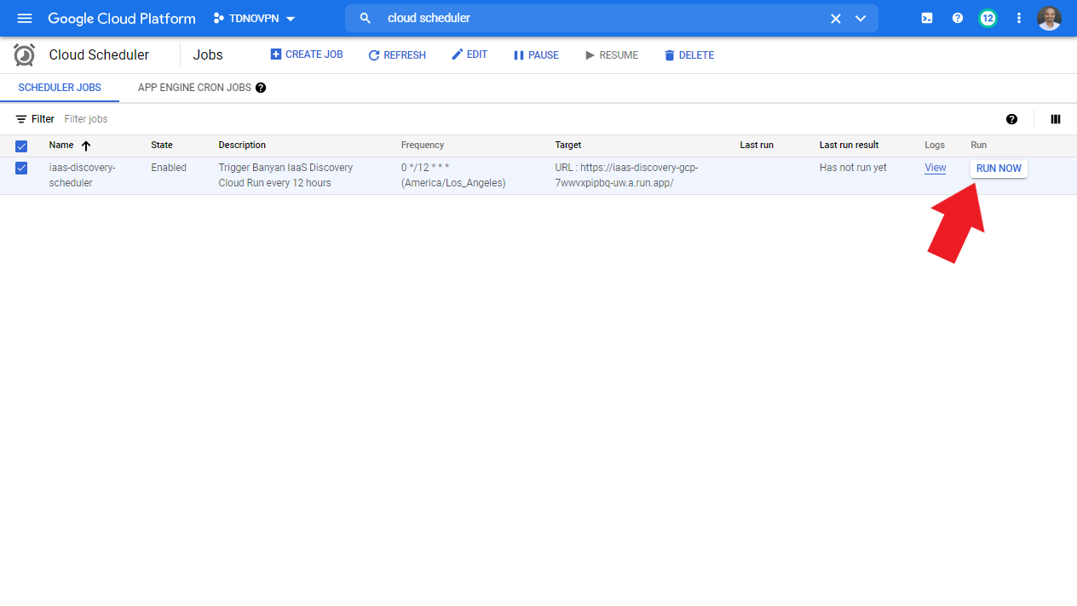Open the column display options icon
The height and width of the screenshot is (606, 1077).
click(1056, 119)
